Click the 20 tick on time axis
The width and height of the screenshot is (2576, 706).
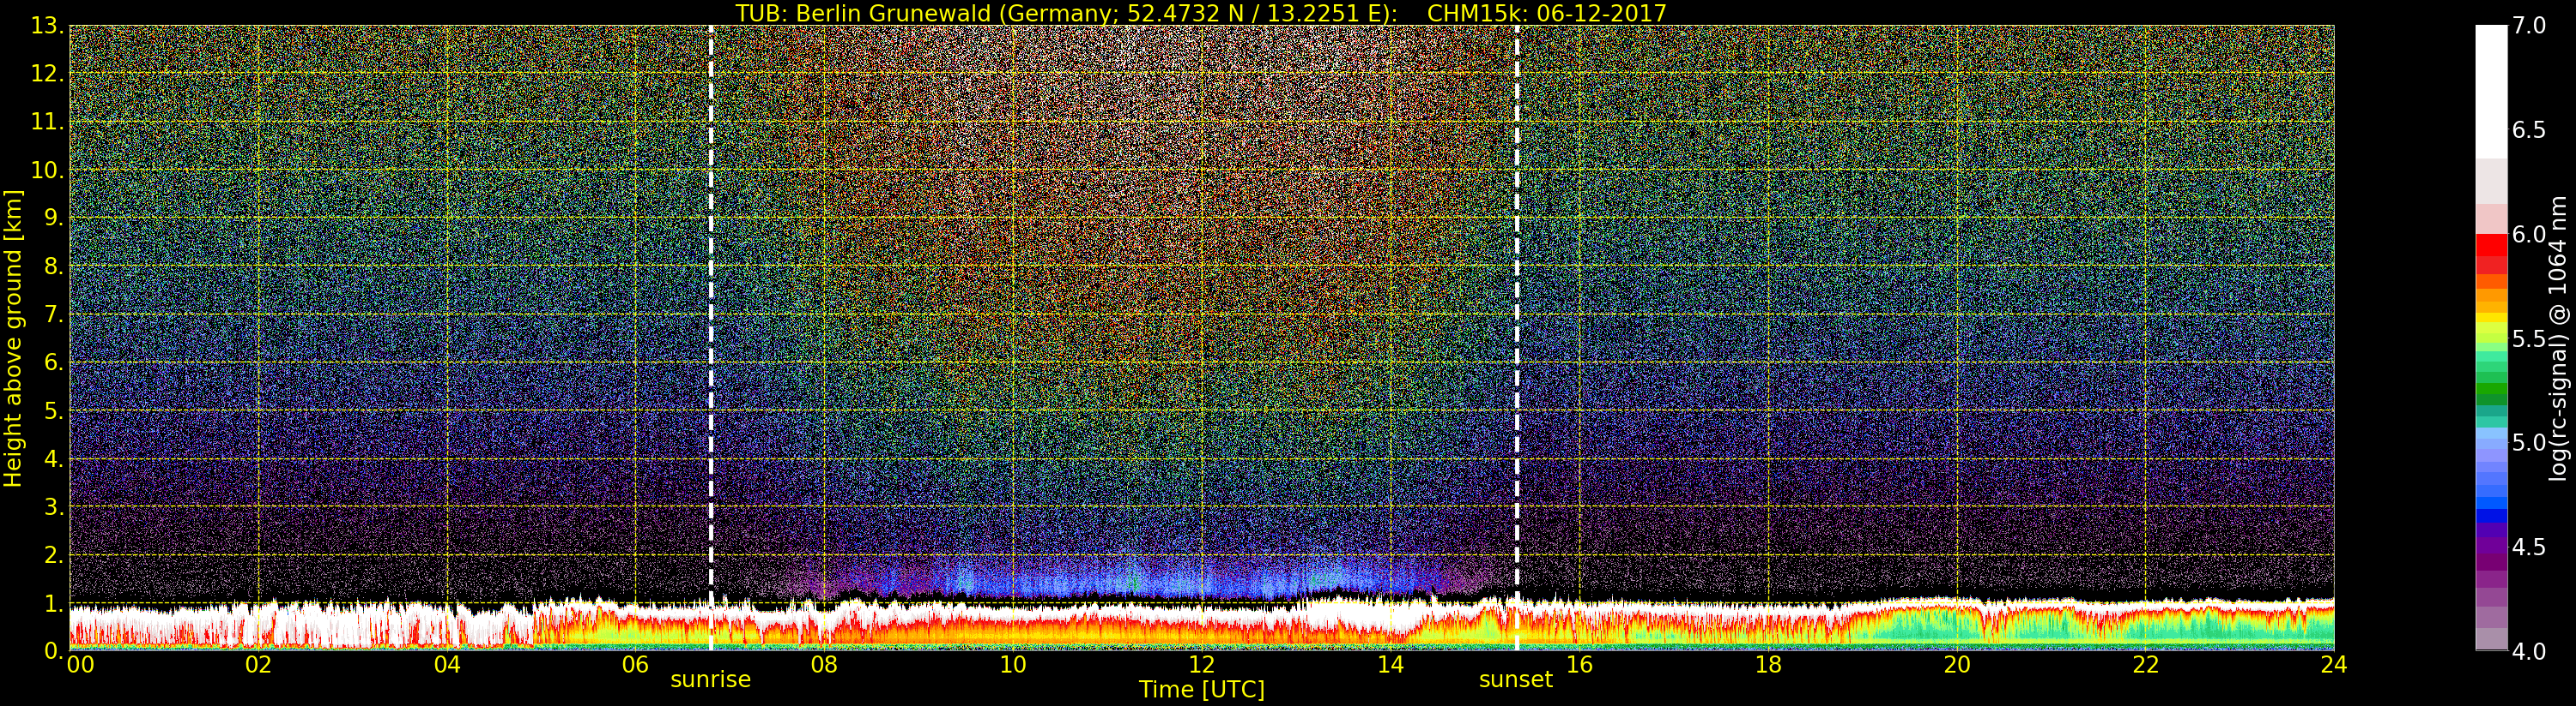pyautogui.click(x=1957, y=664)
